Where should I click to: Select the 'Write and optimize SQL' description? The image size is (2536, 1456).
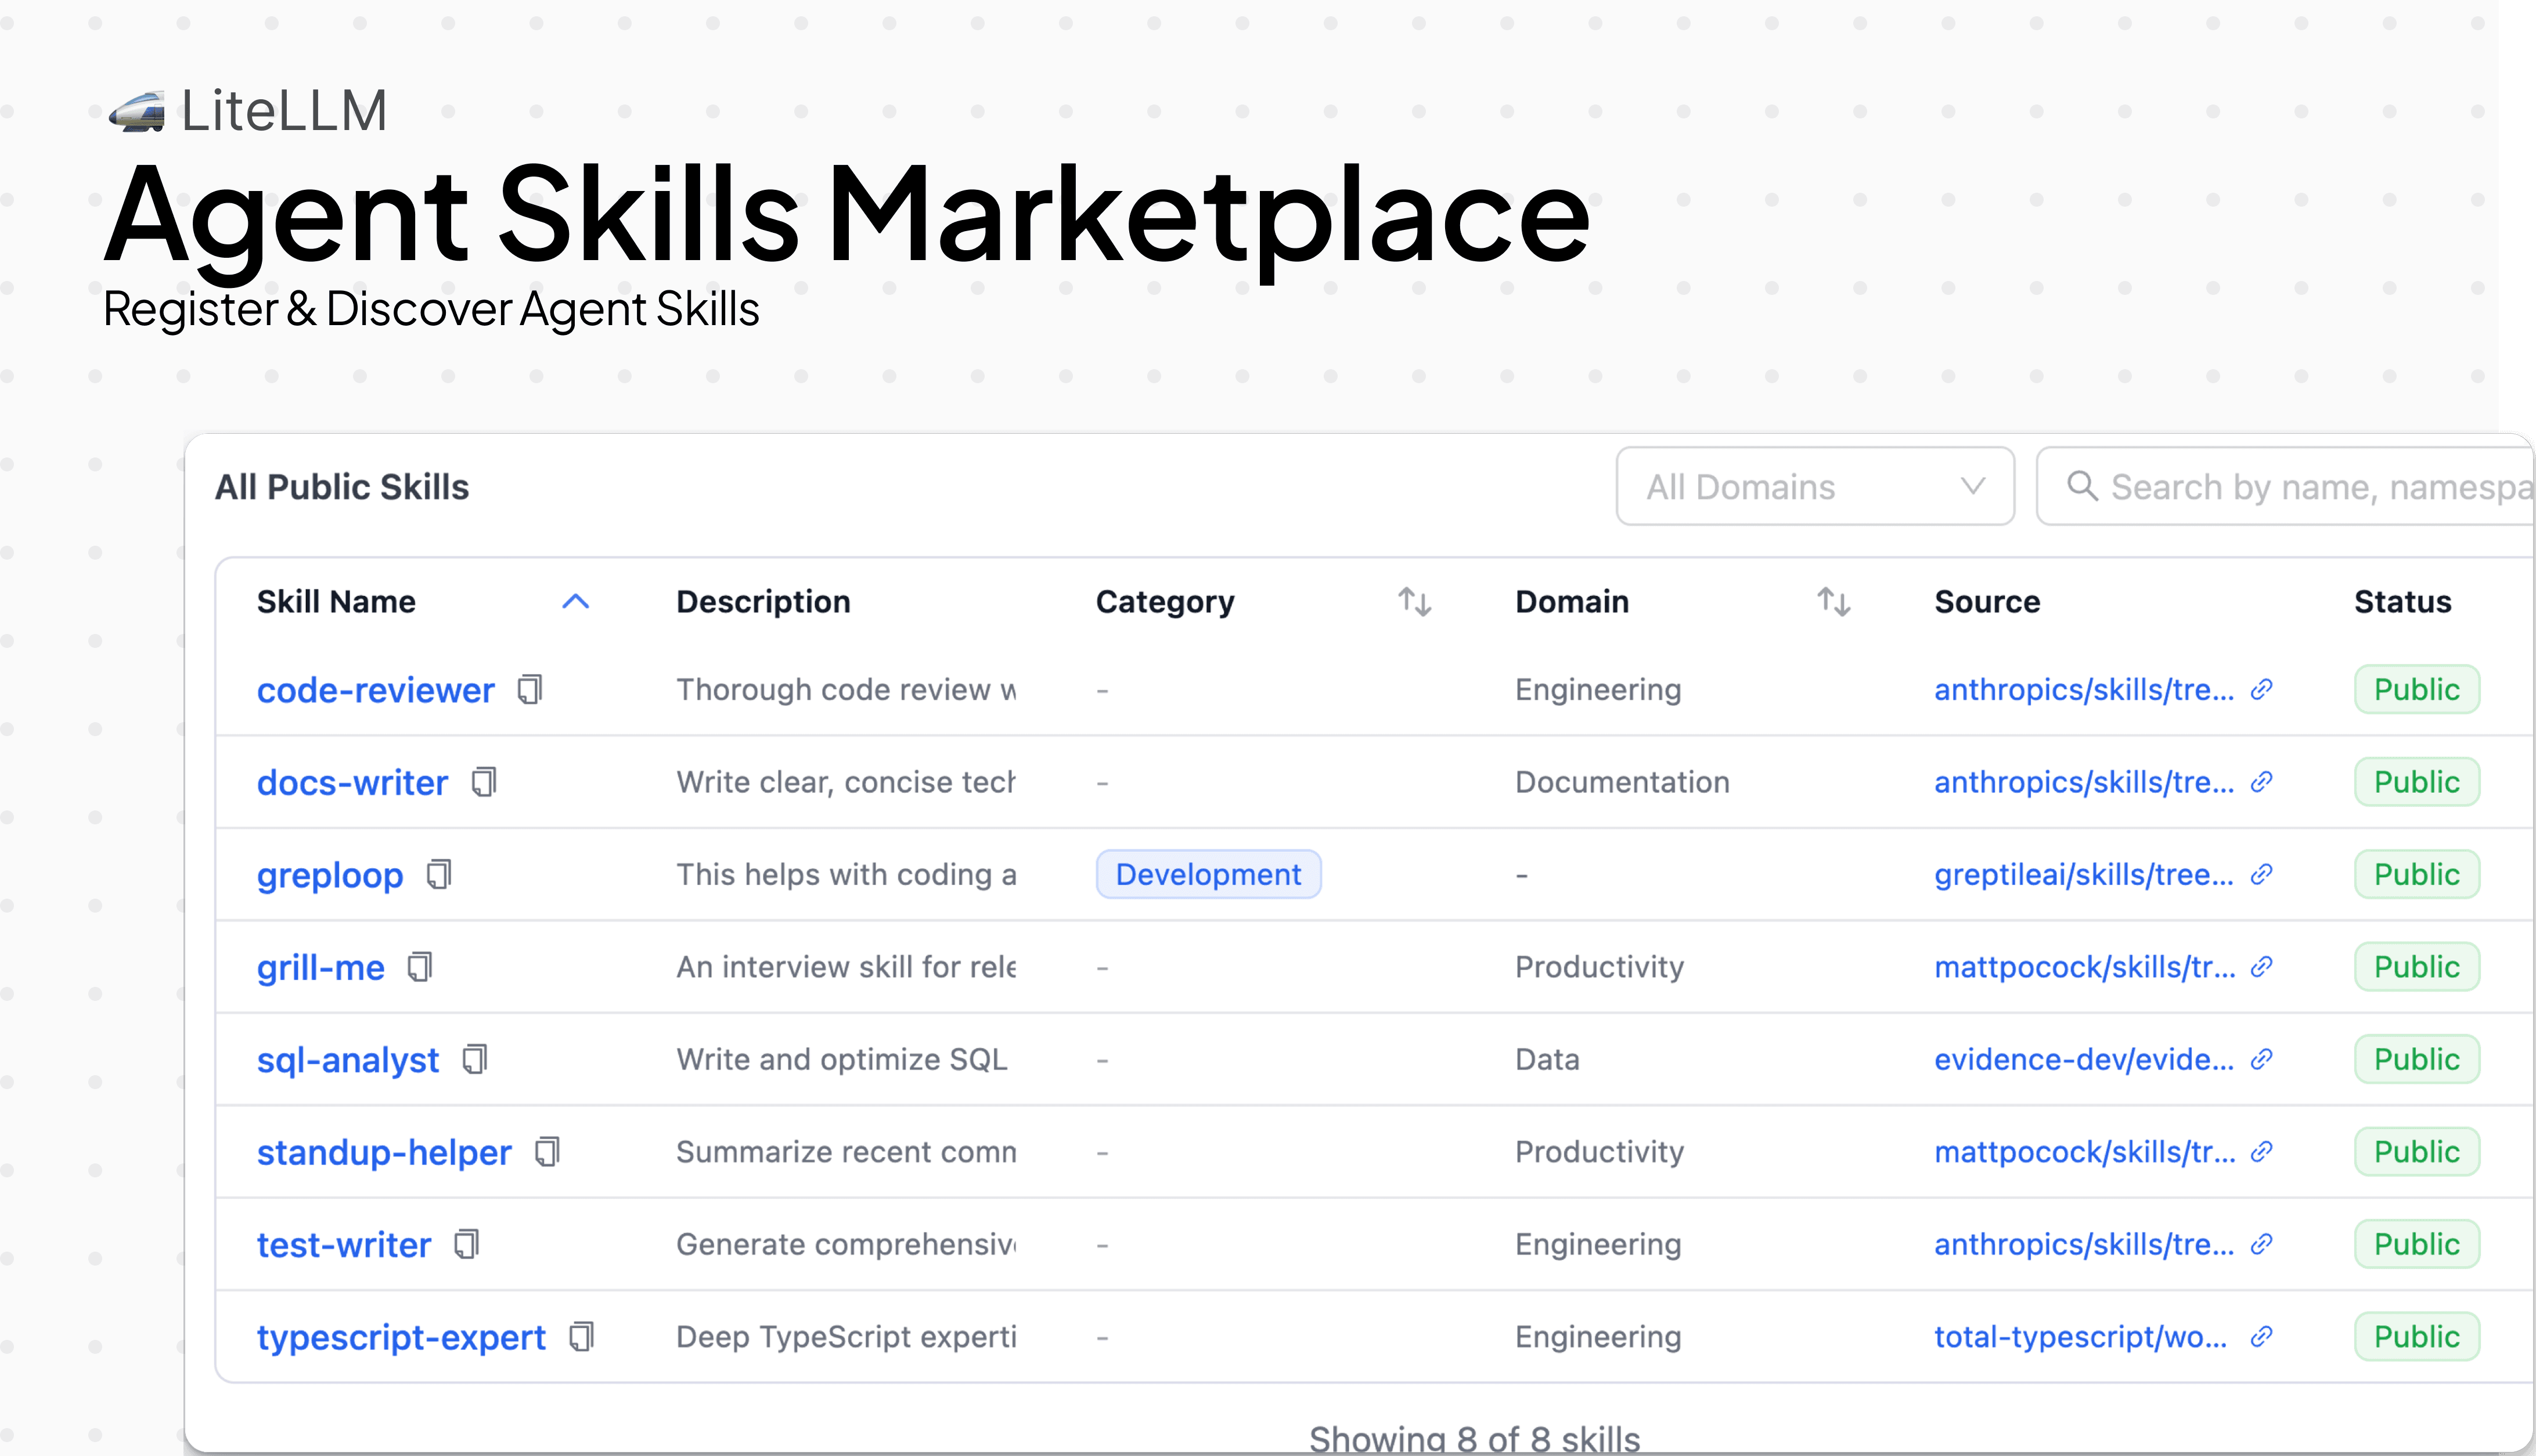pyautogui.click(x=842, y=1059)
